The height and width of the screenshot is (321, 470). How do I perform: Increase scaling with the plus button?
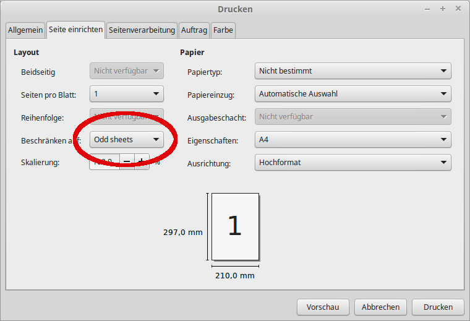coord(142,162)
